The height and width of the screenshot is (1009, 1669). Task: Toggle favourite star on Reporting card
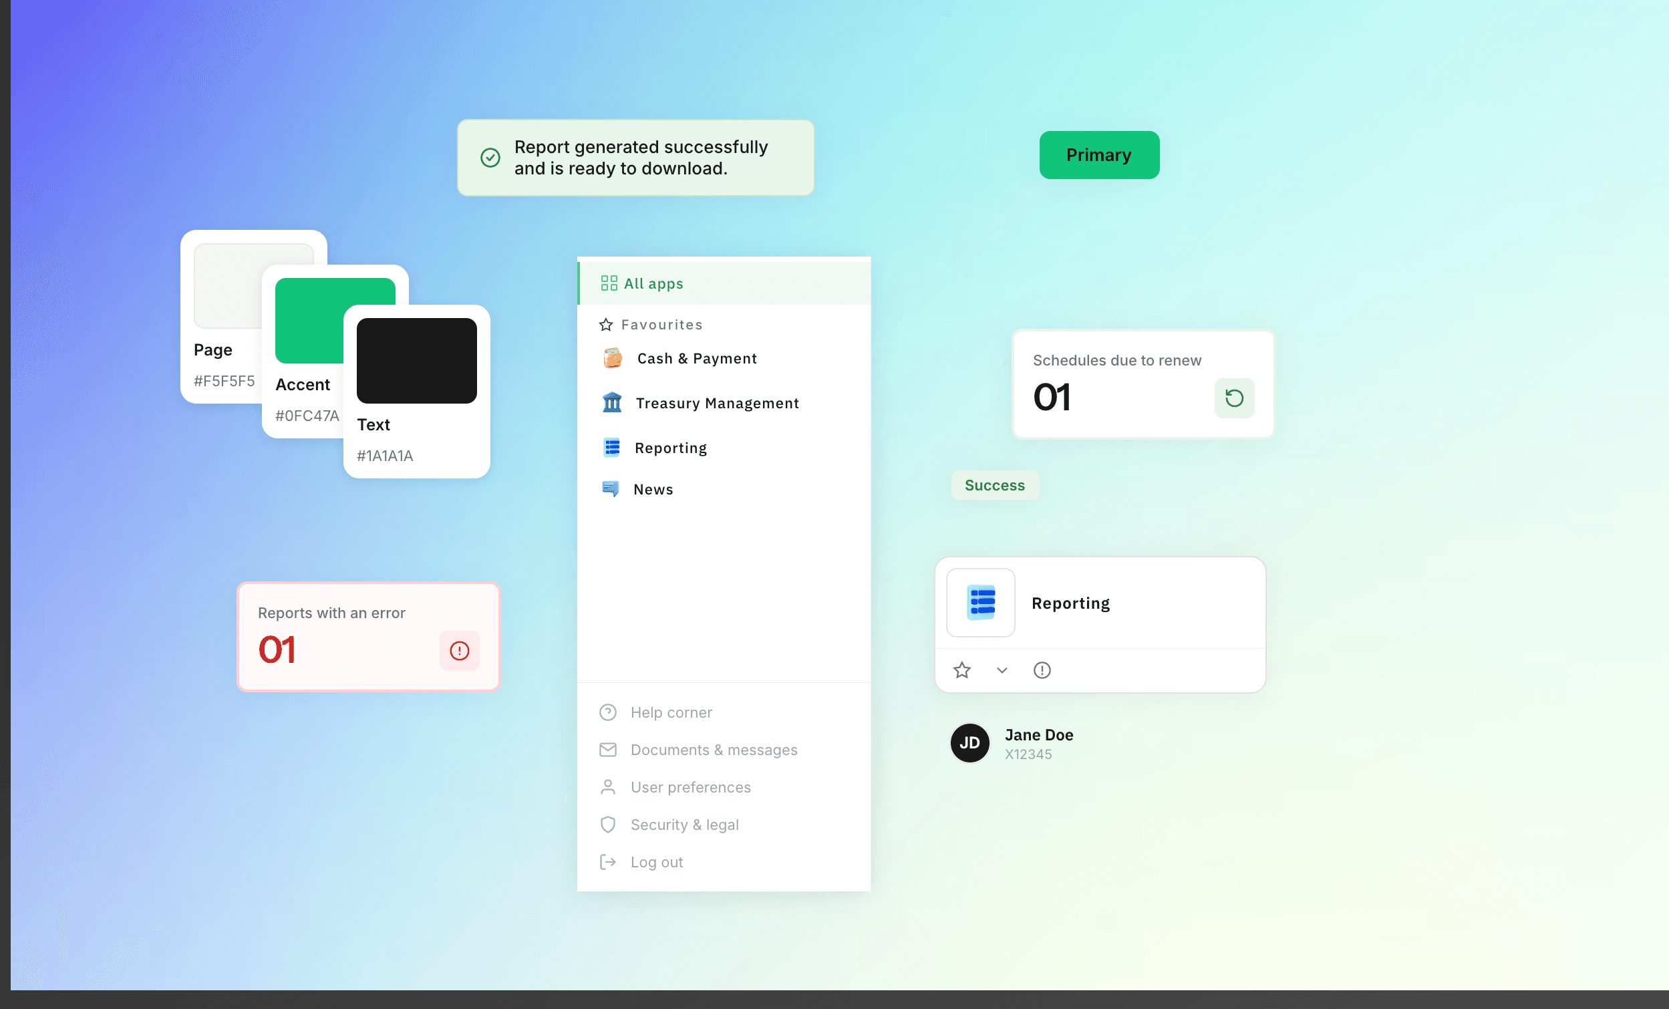962,670
